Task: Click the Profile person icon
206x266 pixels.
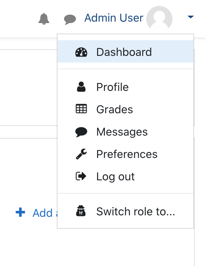Action: [81, 87]
